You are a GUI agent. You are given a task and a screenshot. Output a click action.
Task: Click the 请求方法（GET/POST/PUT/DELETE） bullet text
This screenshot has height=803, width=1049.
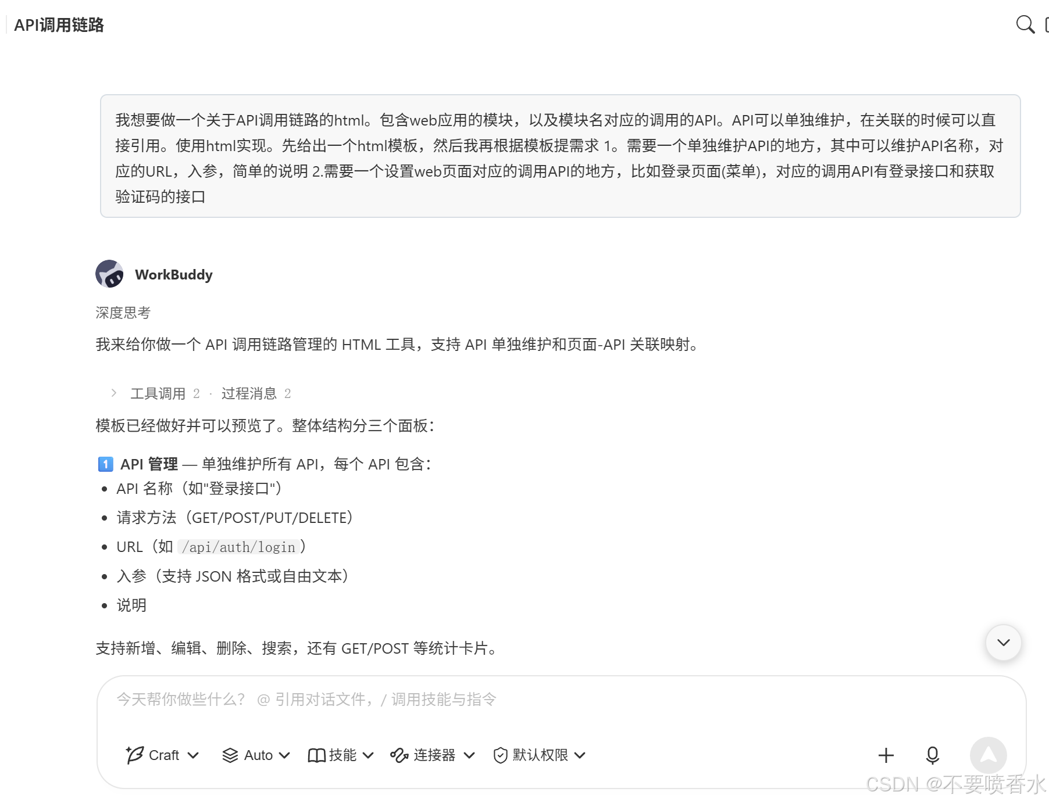point(234,518)
